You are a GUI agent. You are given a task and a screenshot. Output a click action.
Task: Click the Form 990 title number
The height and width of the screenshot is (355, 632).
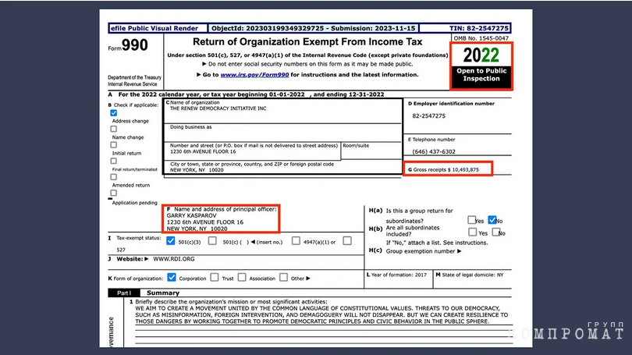click(x=135, y=44)
